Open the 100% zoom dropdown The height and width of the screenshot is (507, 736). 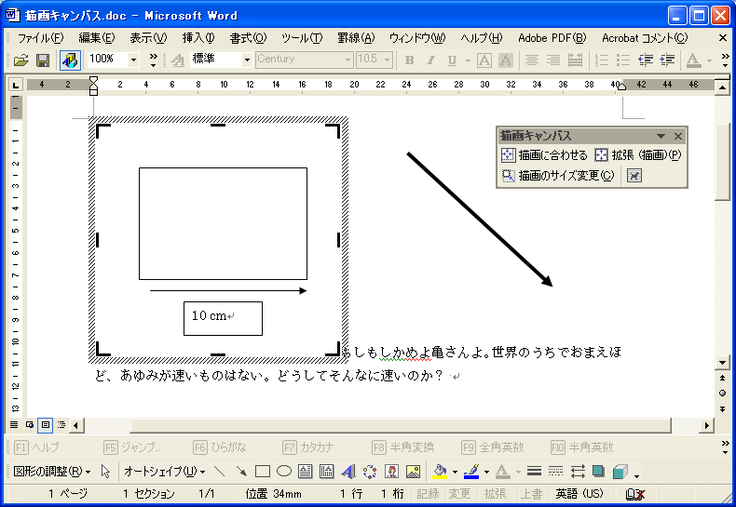pos(134,60)
